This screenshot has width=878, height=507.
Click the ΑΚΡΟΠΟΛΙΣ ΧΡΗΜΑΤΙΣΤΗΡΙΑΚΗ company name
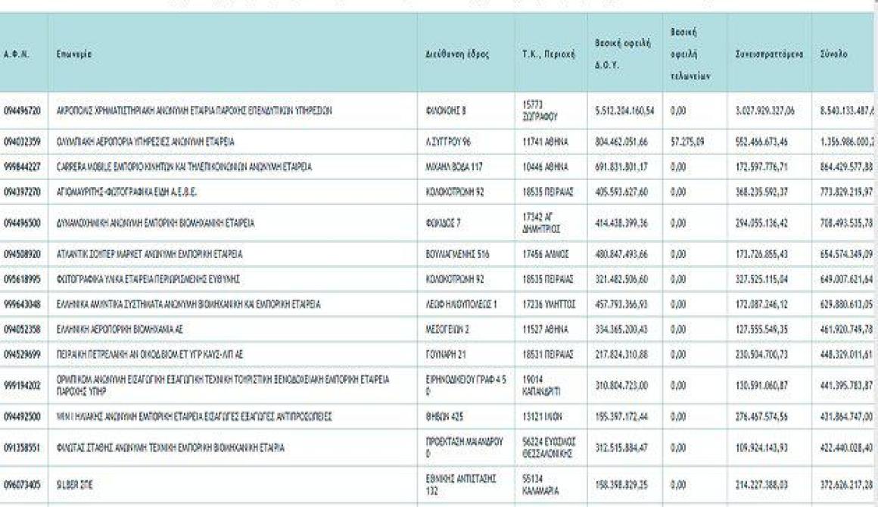194,110
